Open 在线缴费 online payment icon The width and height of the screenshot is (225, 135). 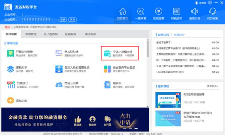(159, 12)
